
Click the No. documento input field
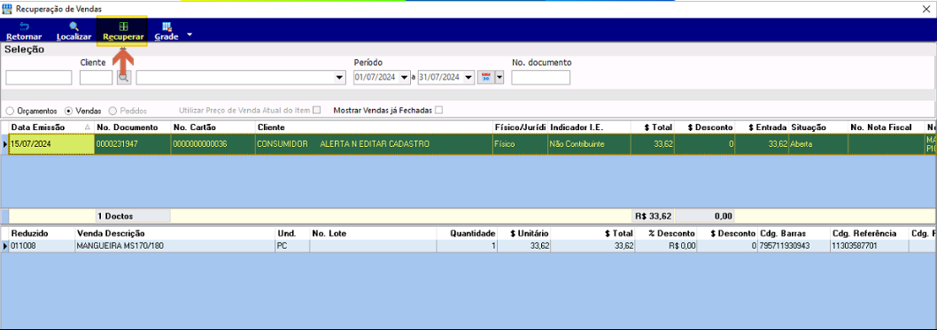pos(541,78)
